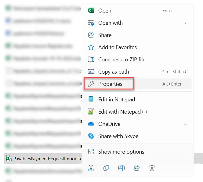Click the Copy icon in bottom row

coord(106,168)
